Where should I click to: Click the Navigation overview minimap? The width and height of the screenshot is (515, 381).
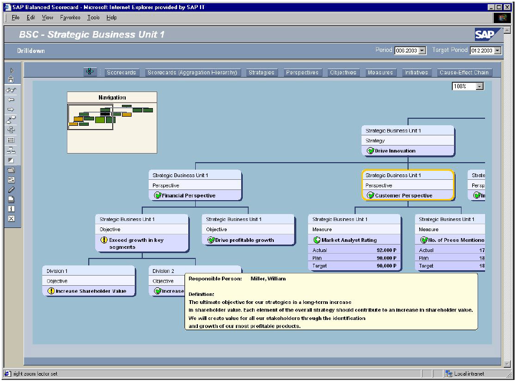coord(112,123)
